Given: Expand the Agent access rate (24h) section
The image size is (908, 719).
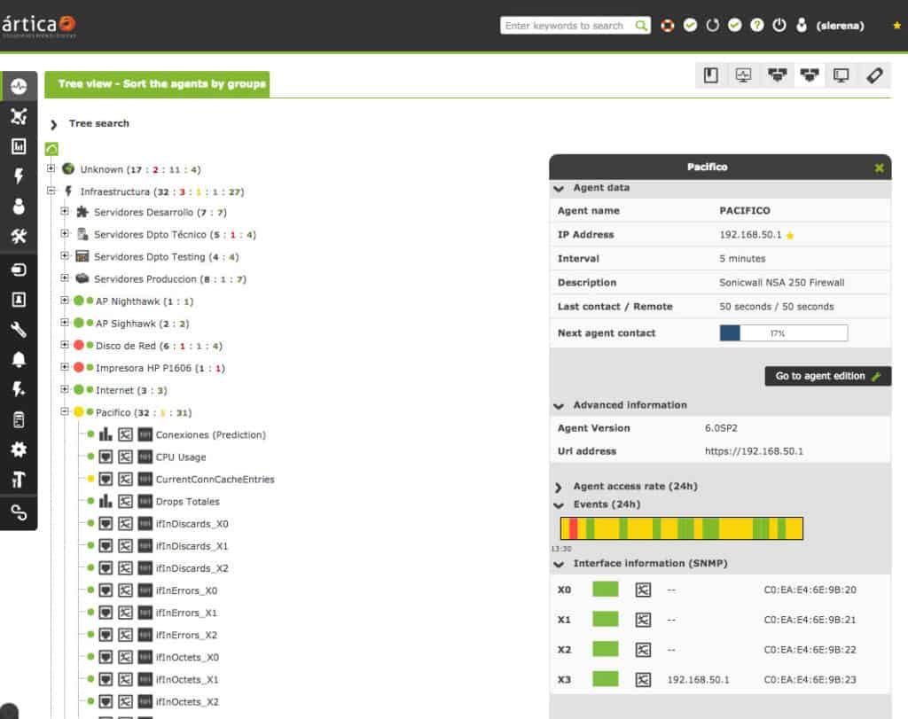Looking at the screenshot, I should [559, 488].
